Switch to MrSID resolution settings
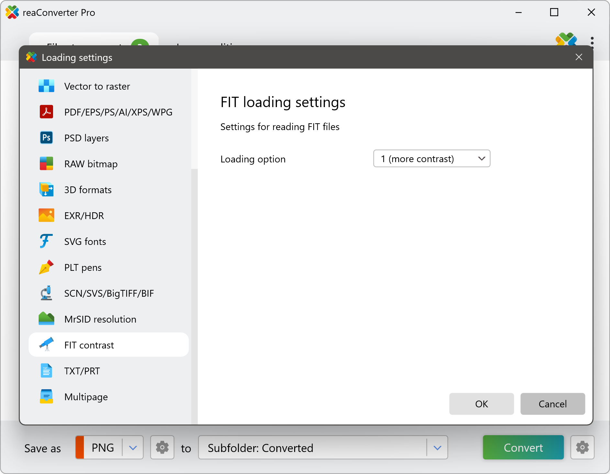The width and height of the screenshot is (610, 474). [x=100, y=319]
